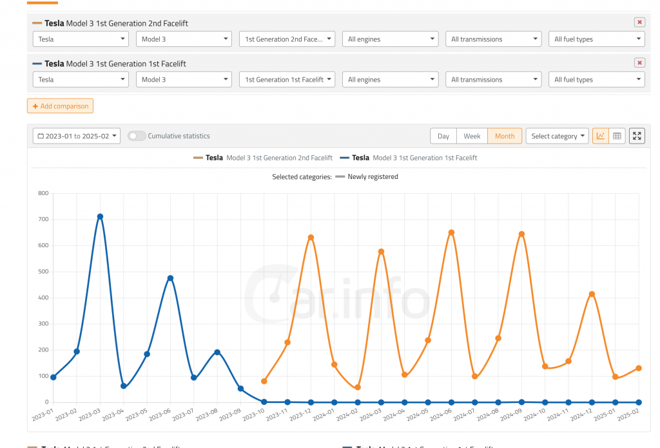Click blue data point at 2023-01

pos(53,377)
